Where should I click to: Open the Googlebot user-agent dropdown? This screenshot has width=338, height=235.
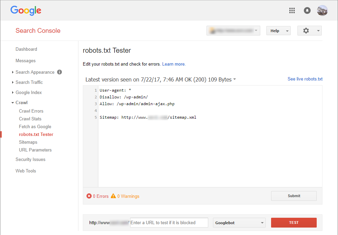239,223
